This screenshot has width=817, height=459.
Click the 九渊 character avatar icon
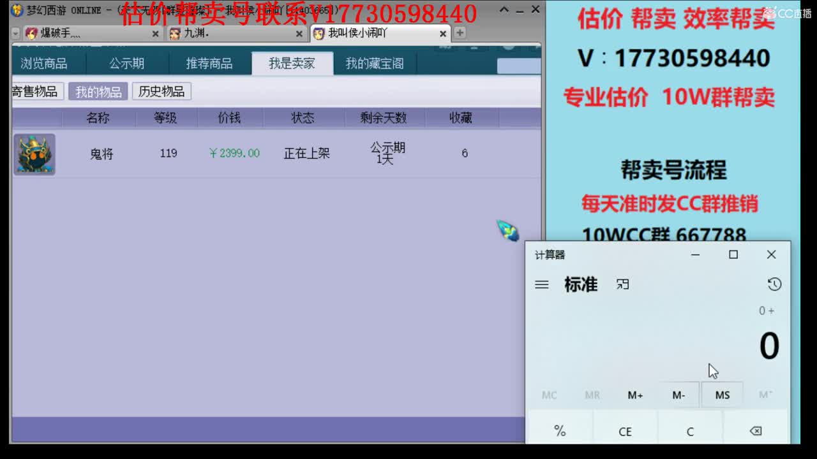pos(175,34)
